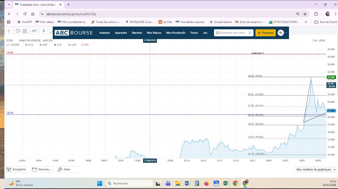Open Firefox from the taskbar
The height and width of the screenshot is (189, 338).
pyautogui.click(x=207, y=183)
